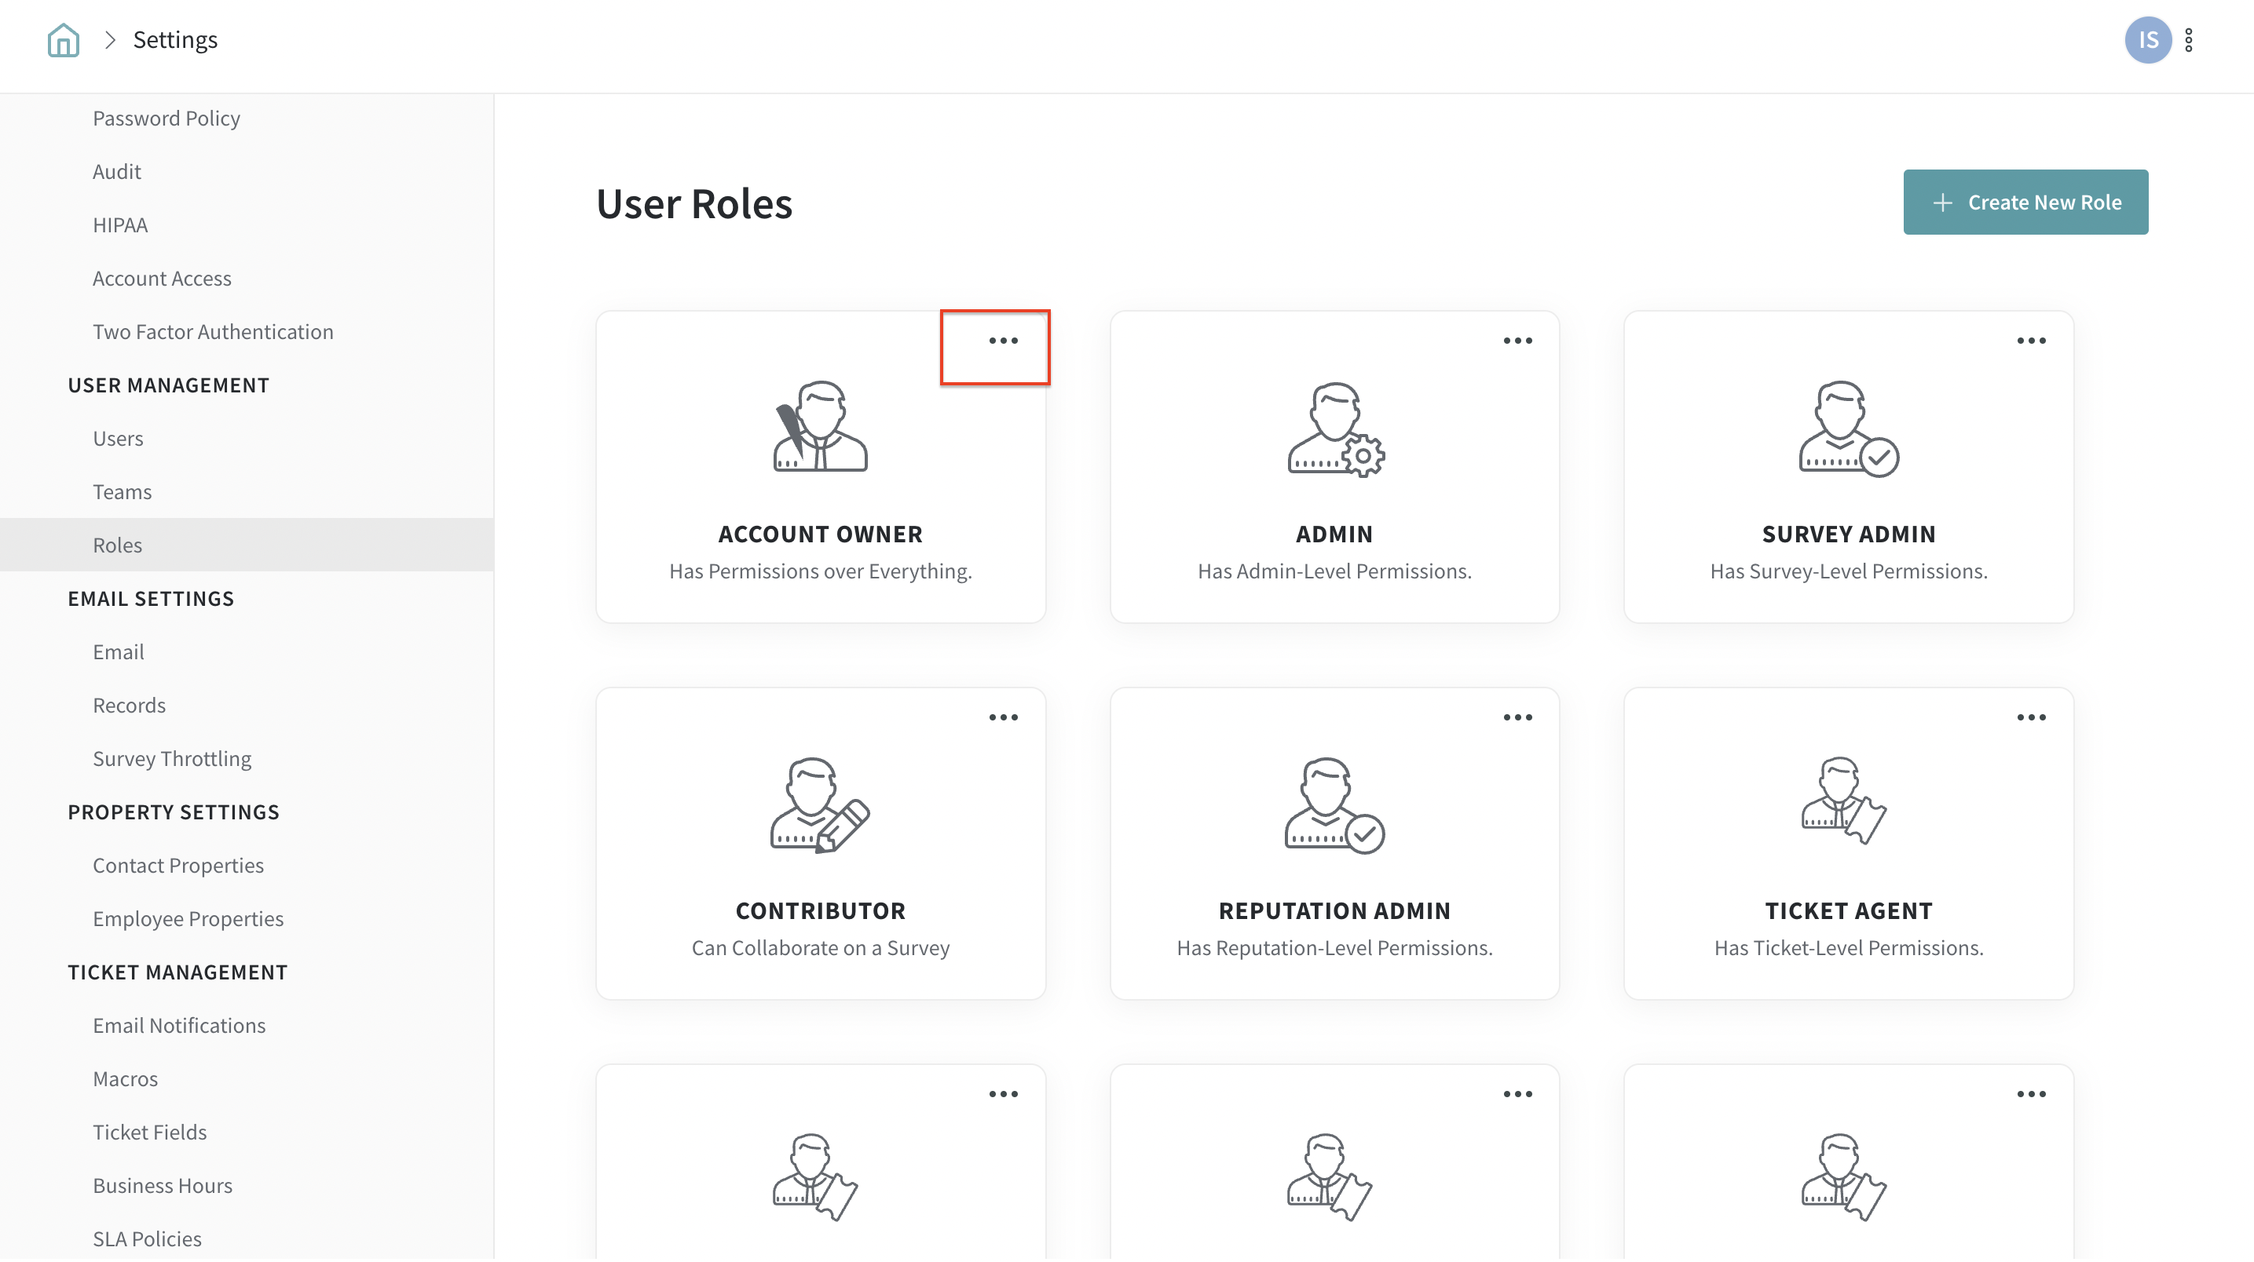Click the Reputation Admin role card

(x=1334, y=927)
